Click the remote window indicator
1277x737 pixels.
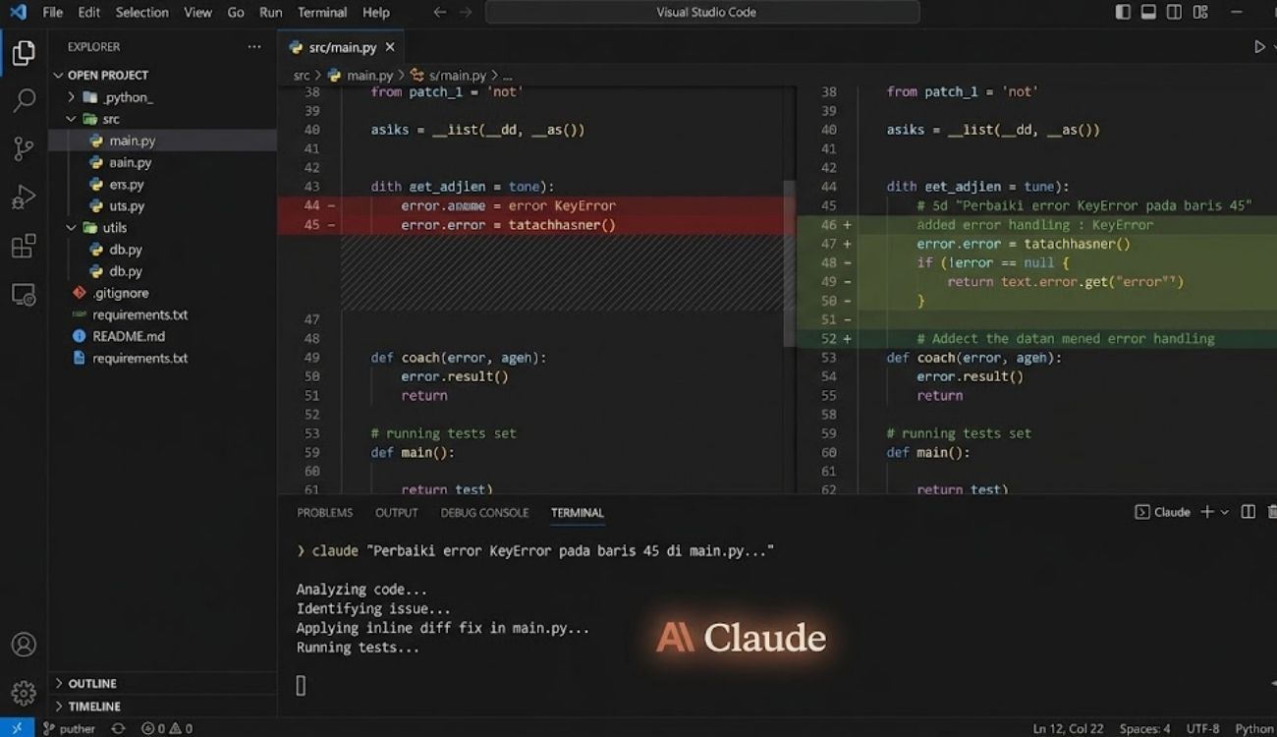click(x=17, y=728)
